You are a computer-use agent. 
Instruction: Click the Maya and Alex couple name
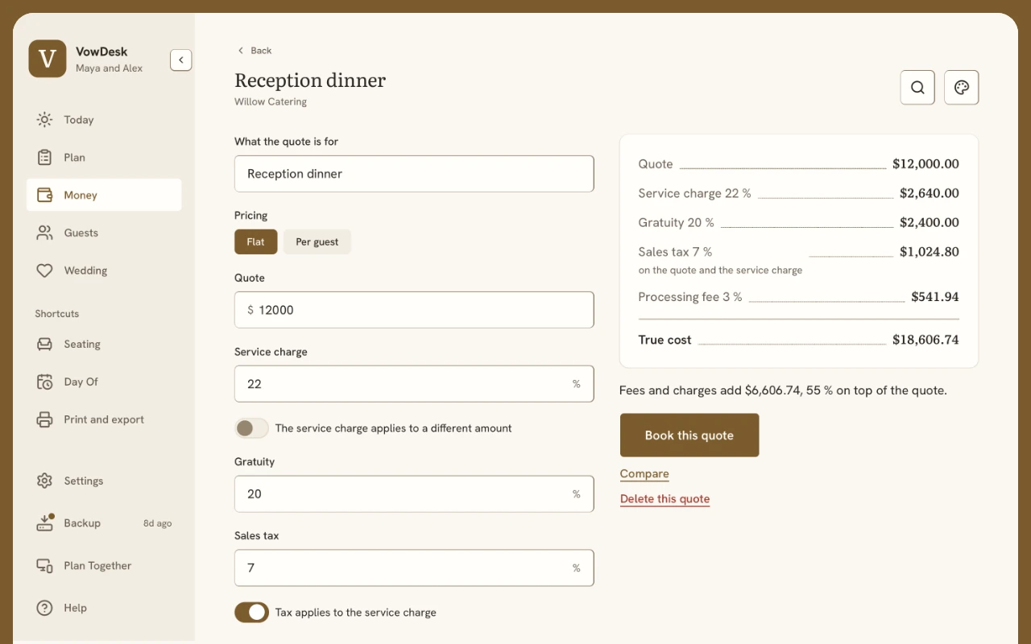[x=109, y=68]
